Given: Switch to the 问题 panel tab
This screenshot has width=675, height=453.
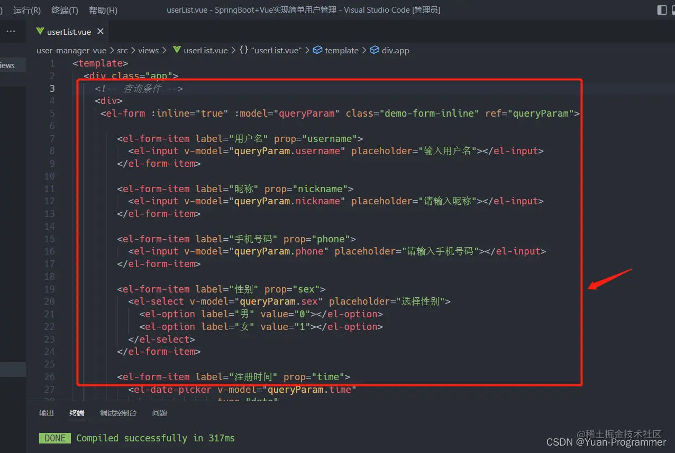Looking at the screenshot, I should 160,413.
